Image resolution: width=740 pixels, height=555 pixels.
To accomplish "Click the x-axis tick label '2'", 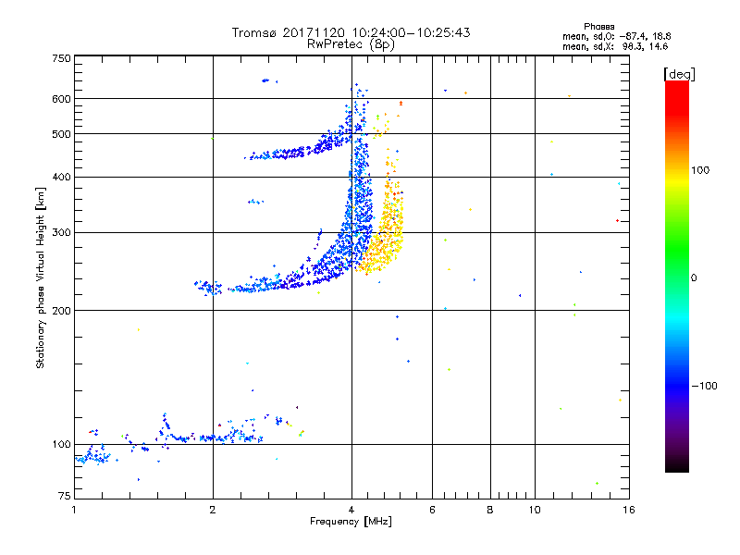I will [213, 510].
